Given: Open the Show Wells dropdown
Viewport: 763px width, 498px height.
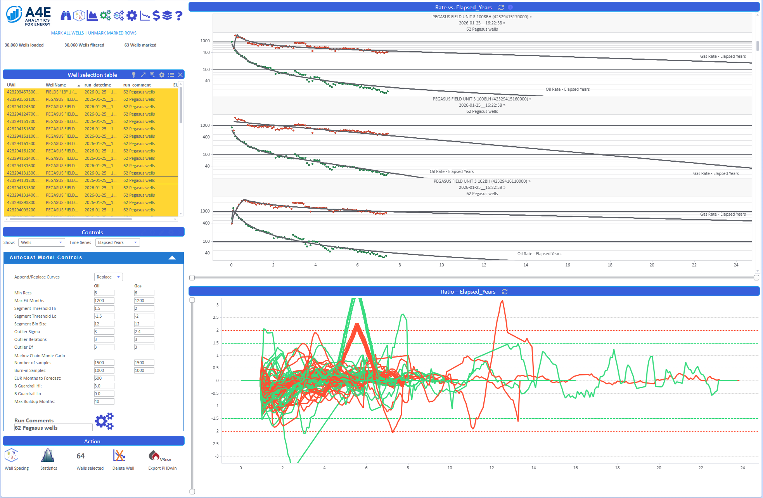Looking at the screenshot, I should 41,242.
